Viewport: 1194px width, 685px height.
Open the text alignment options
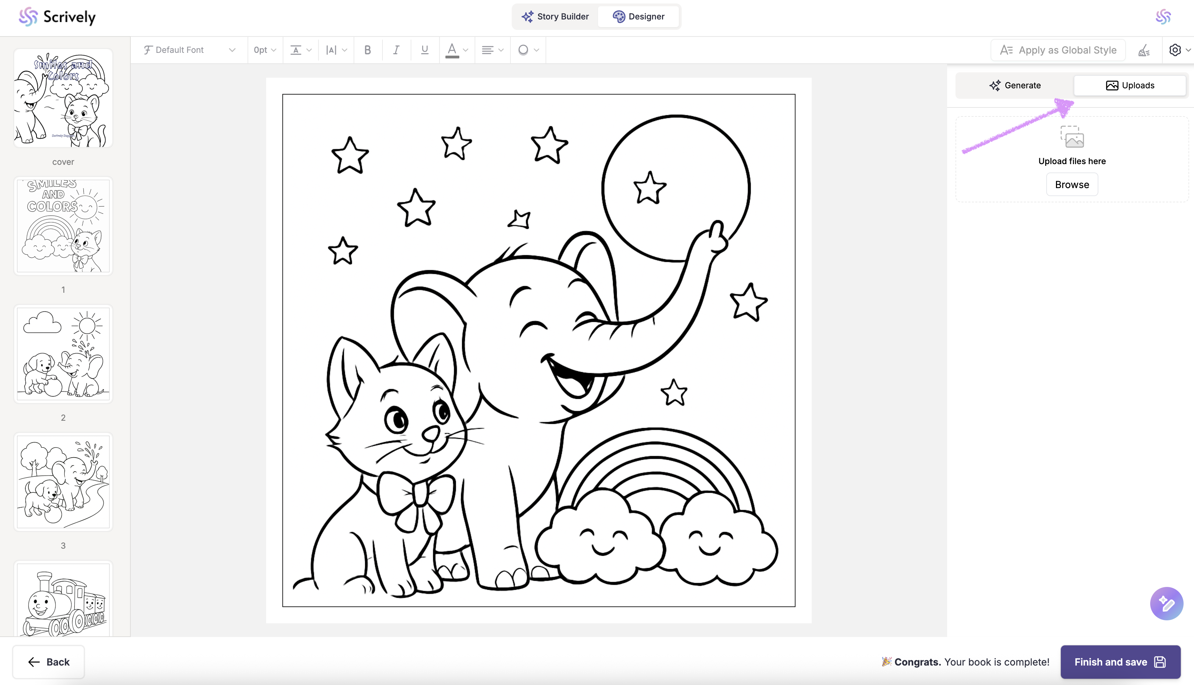[x=492, y=50]
